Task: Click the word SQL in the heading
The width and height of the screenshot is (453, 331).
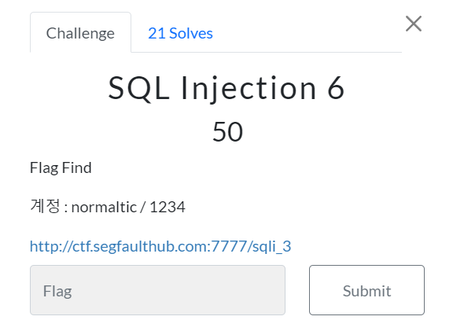Action: coord(138,88)
